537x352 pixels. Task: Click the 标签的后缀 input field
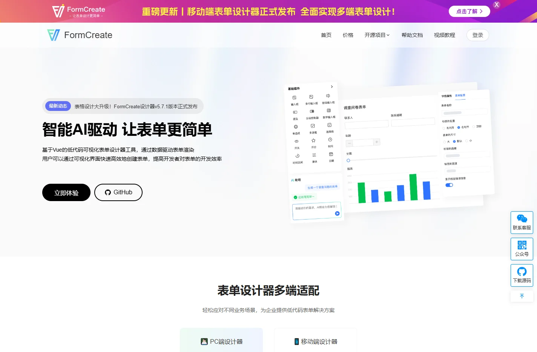tap(467, 155)
